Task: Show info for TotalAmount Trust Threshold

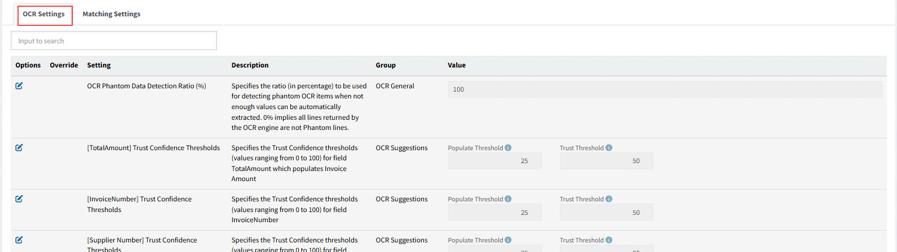Action: click(x=609, y=148)
